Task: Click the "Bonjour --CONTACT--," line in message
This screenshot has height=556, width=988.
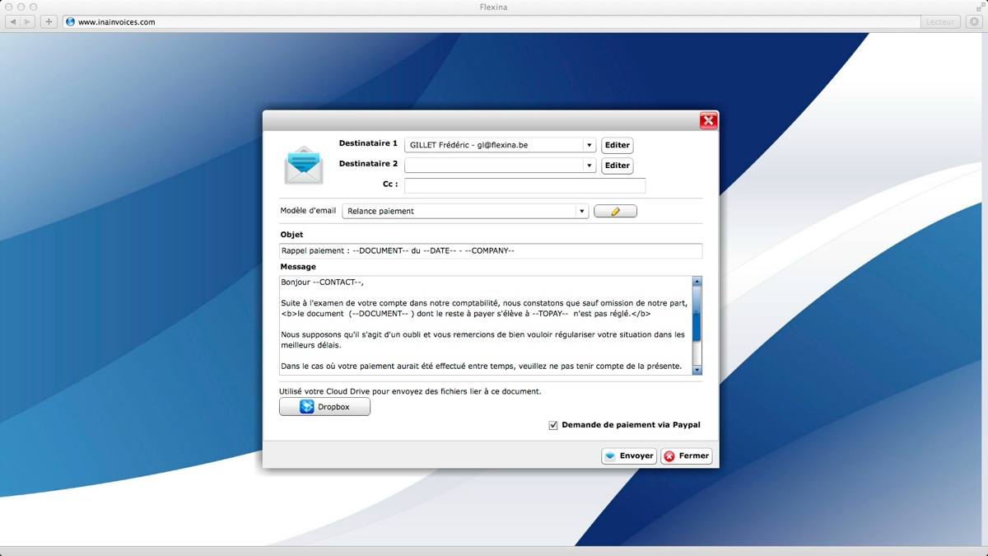Action: pos(322,283)
